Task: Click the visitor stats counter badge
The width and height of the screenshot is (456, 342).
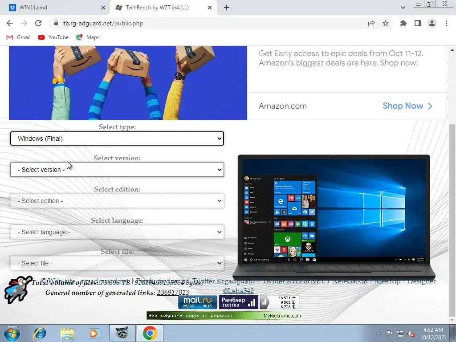Action: click(x=279, y=302)
